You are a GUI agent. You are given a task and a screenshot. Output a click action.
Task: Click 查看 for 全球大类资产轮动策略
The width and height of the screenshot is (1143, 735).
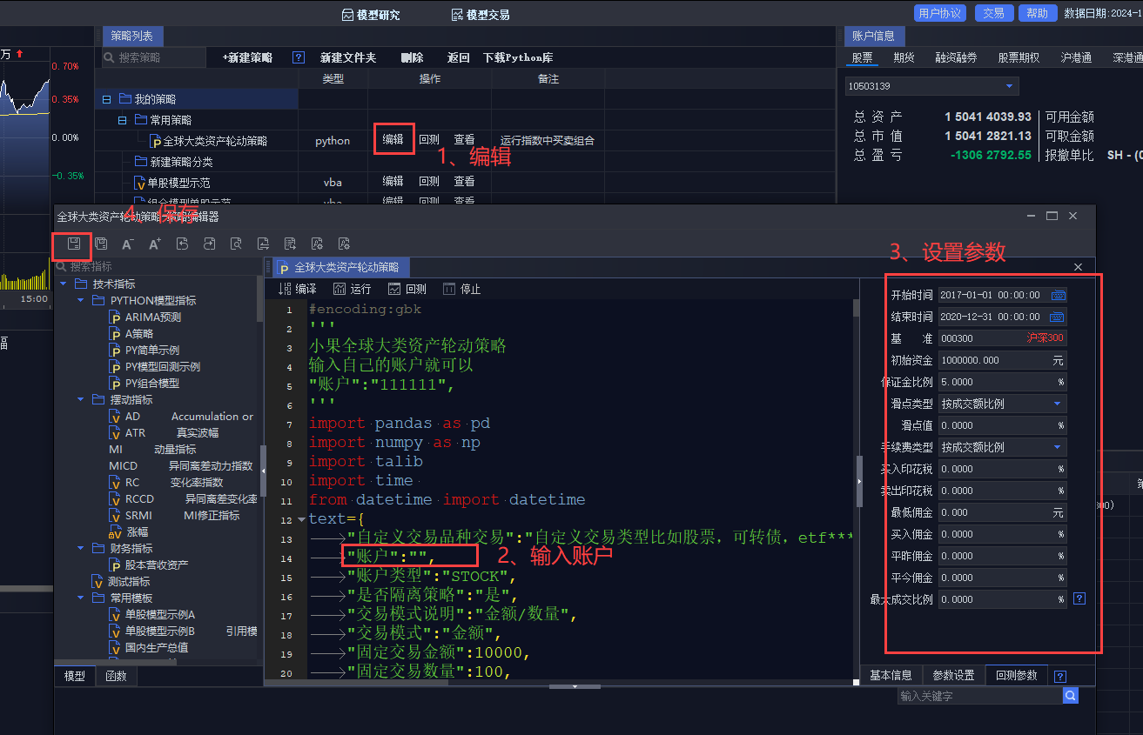pyautogui.click(x=464, y=139)
